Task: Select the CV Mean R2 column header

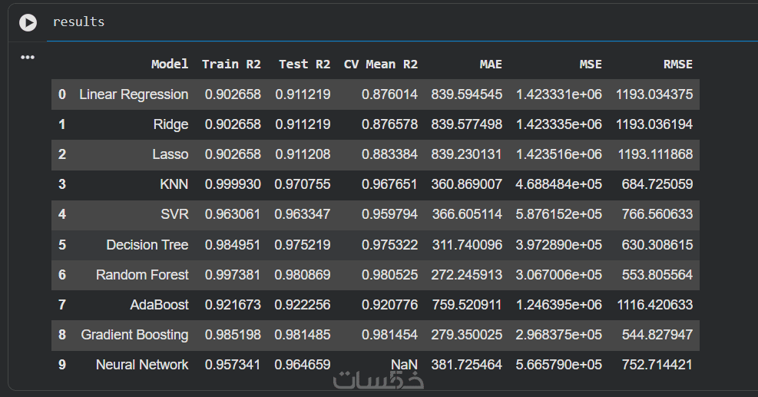Action: 380,65
